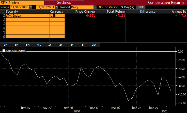Viewport: 187px width, 113px height.
Task: Open the start date calendar picker icon
Action: coord(31,7)
